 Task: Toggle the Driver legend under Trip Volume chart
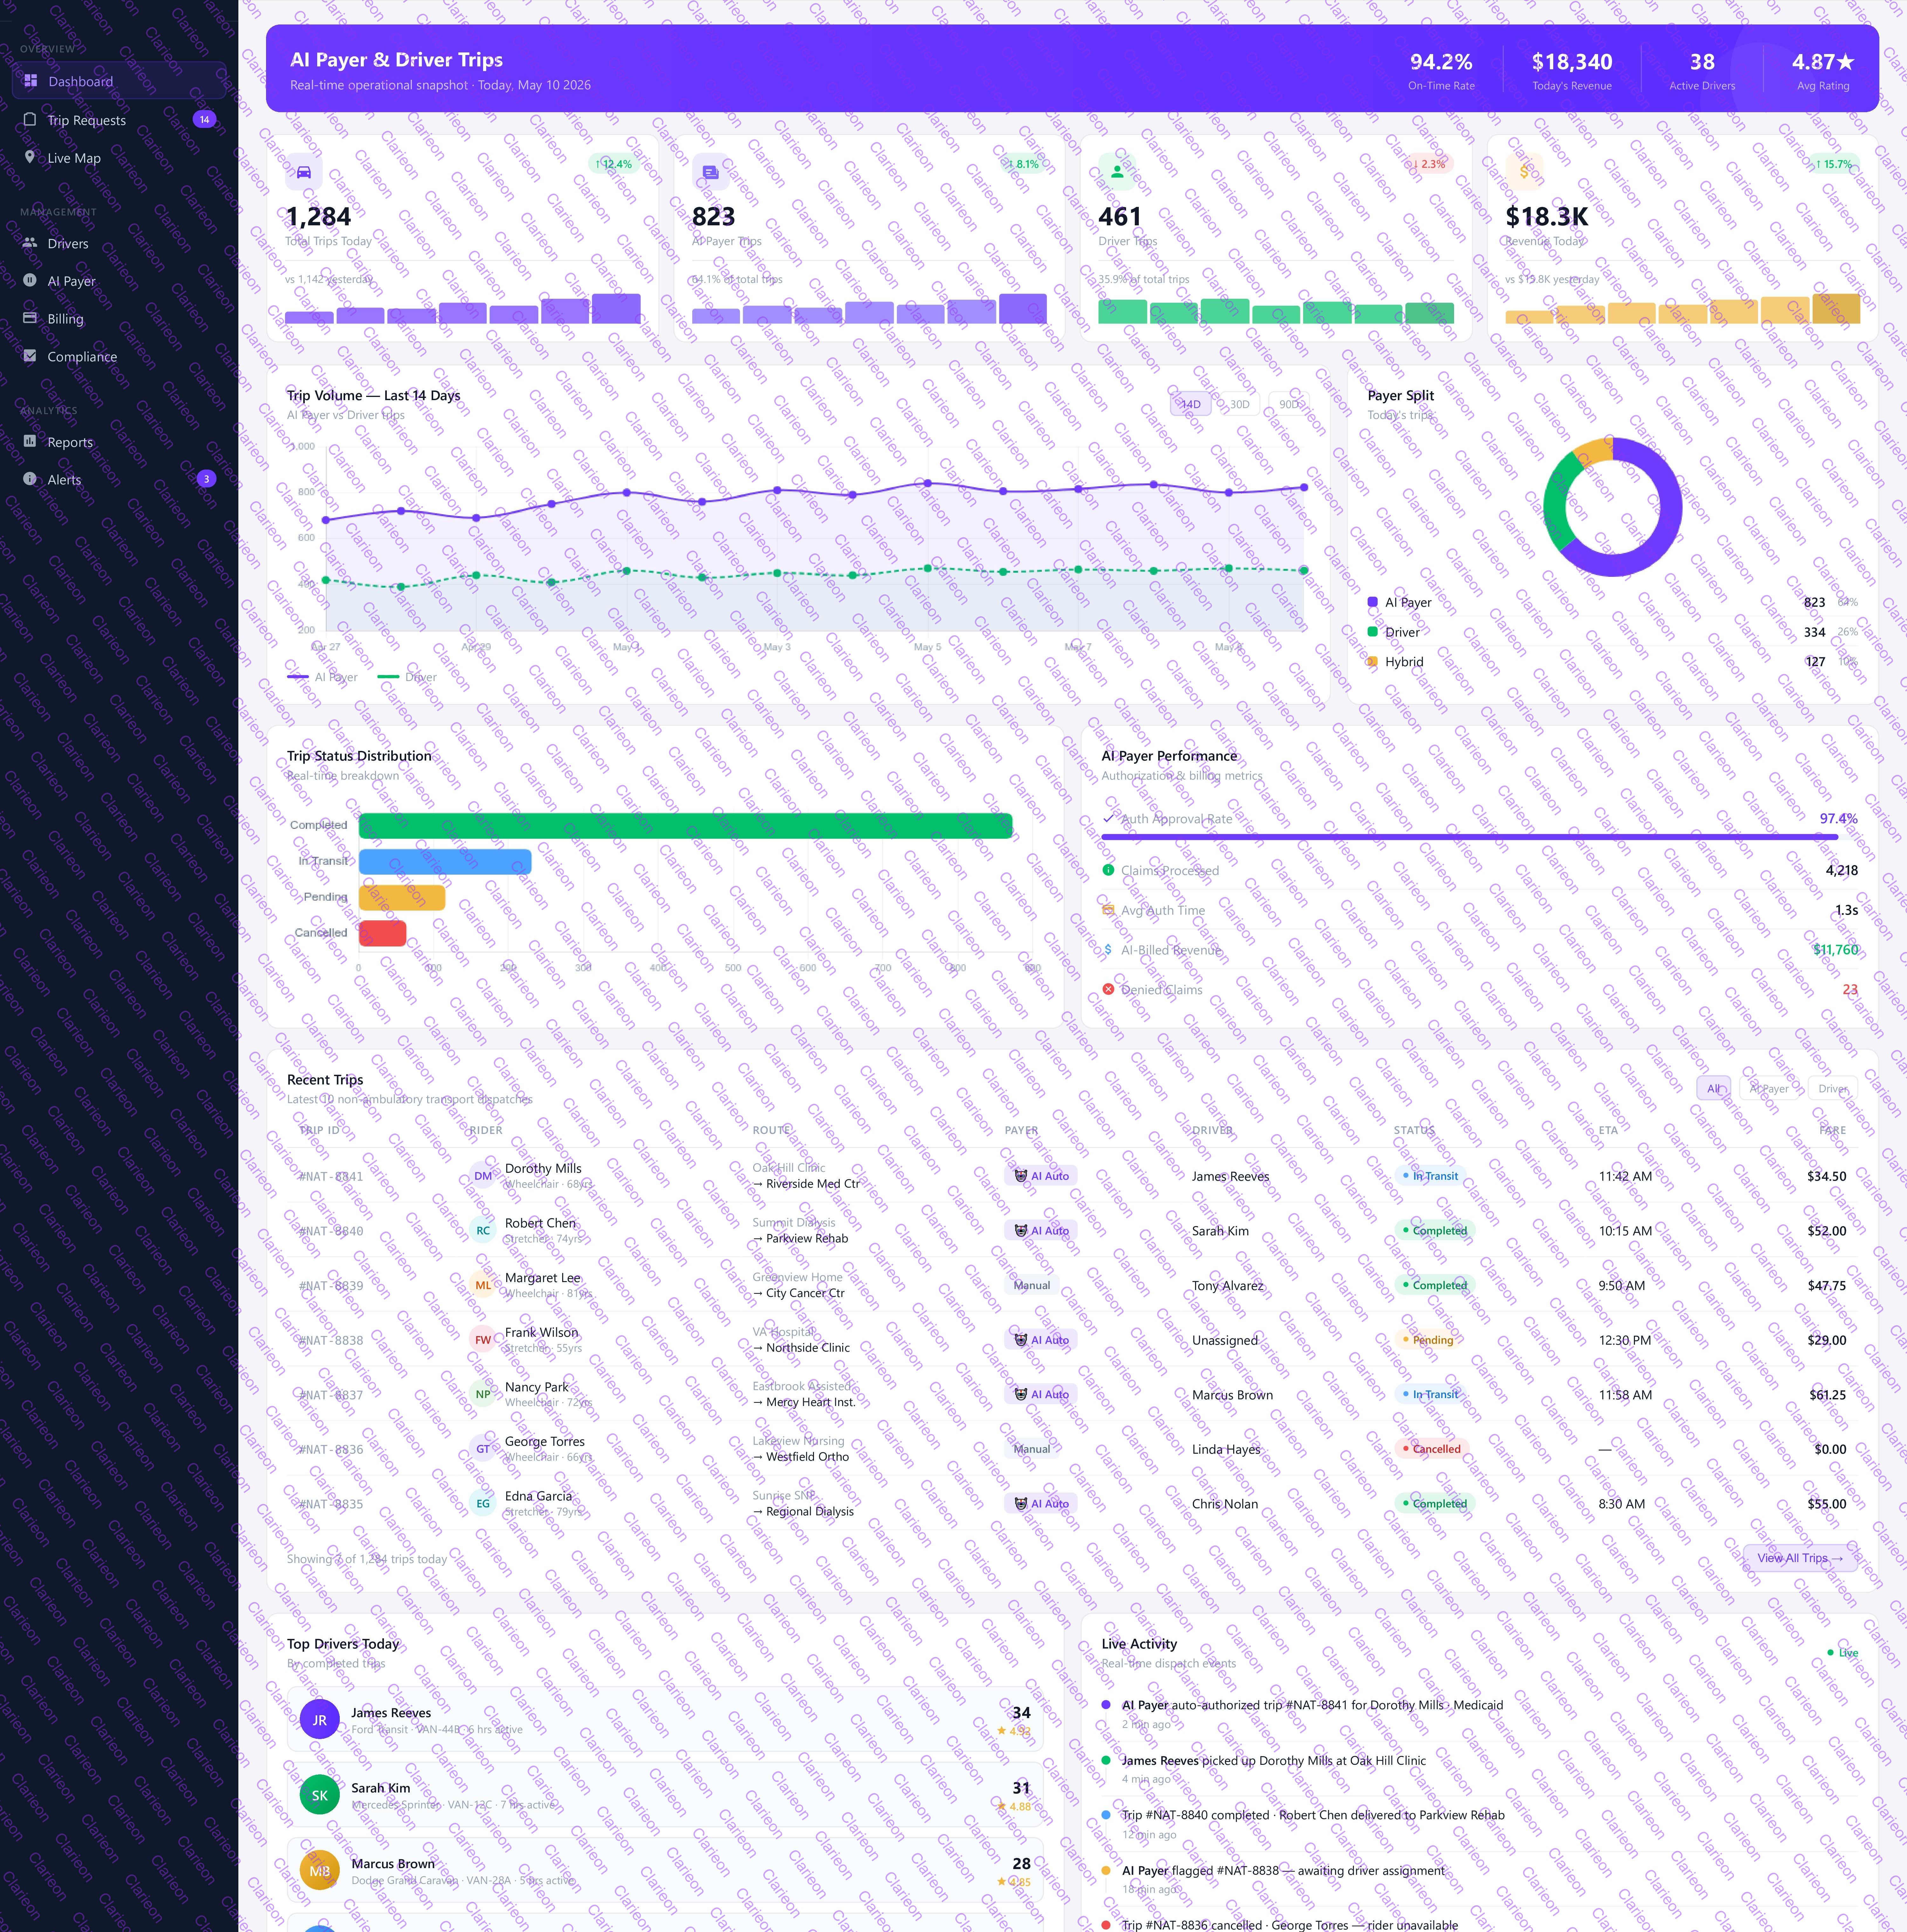coord(407,677)
